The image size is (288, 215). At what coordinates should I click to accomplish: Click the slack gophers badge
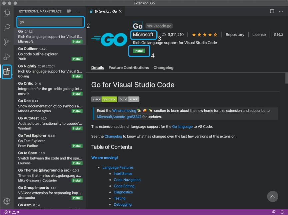(x=104, y=99)
